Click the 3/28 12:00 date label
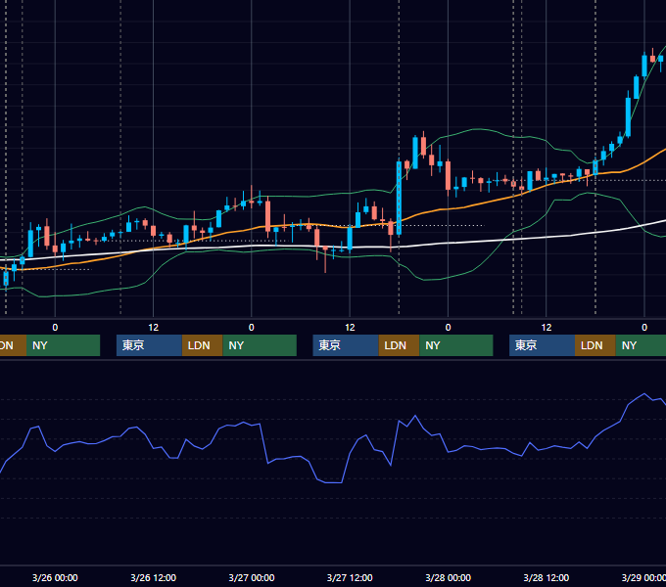 tap(547, 577)
